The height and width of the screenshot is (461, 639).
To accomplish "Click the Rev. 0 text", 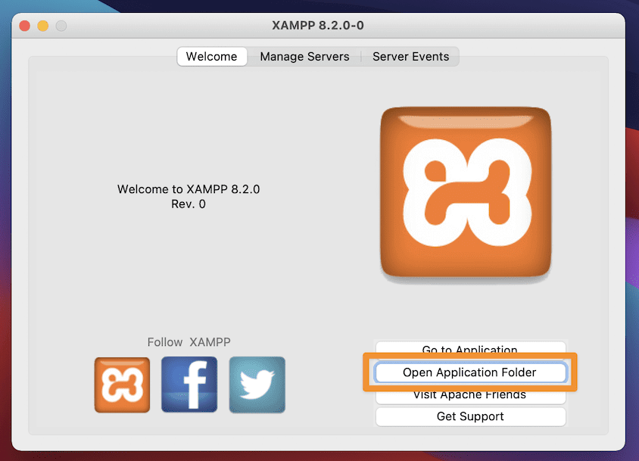I will [188, 204].
